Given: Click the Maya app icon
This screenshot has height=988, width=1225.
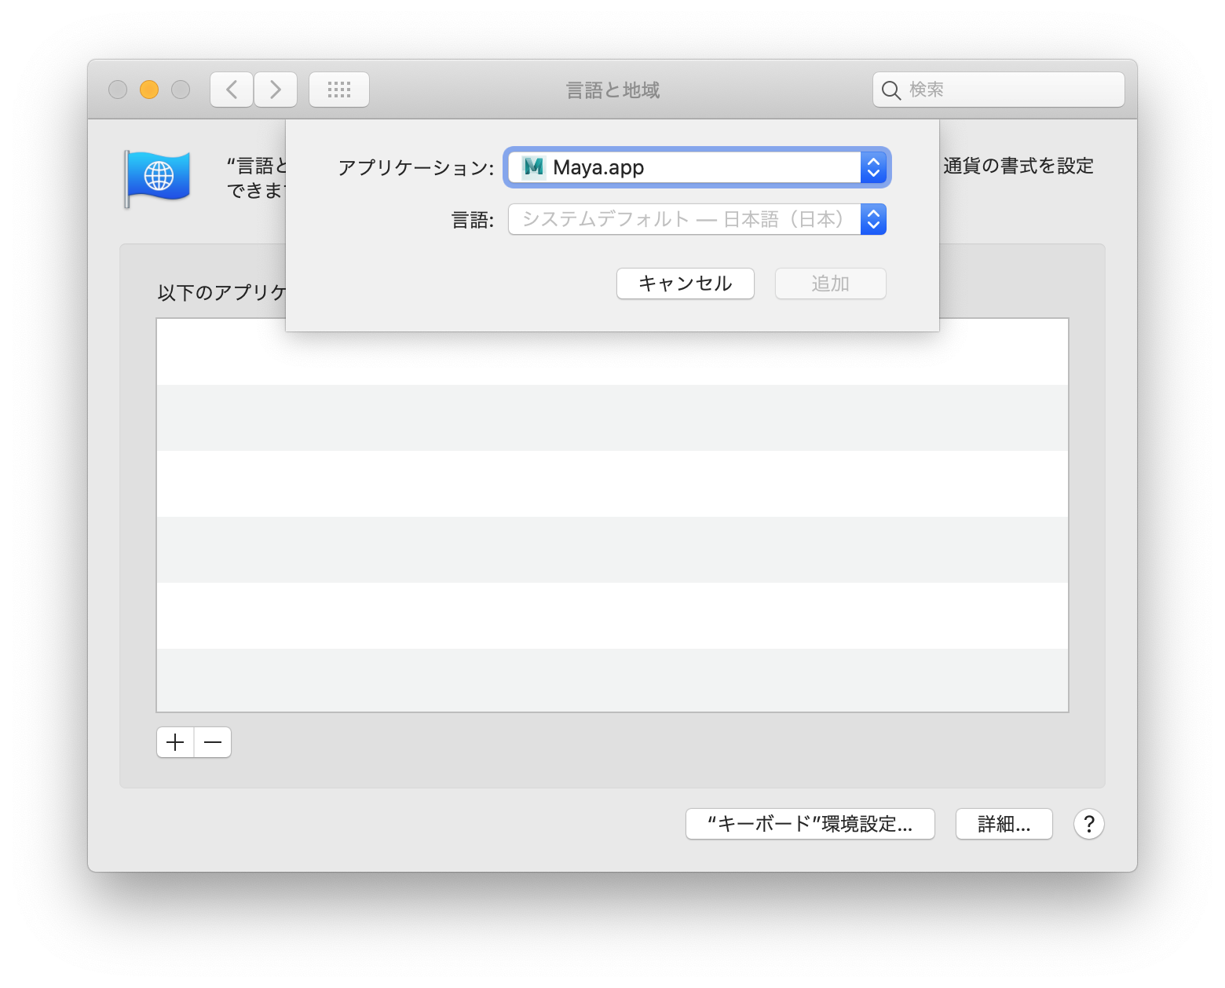Looking at the screenshot, I should (534, 167).
